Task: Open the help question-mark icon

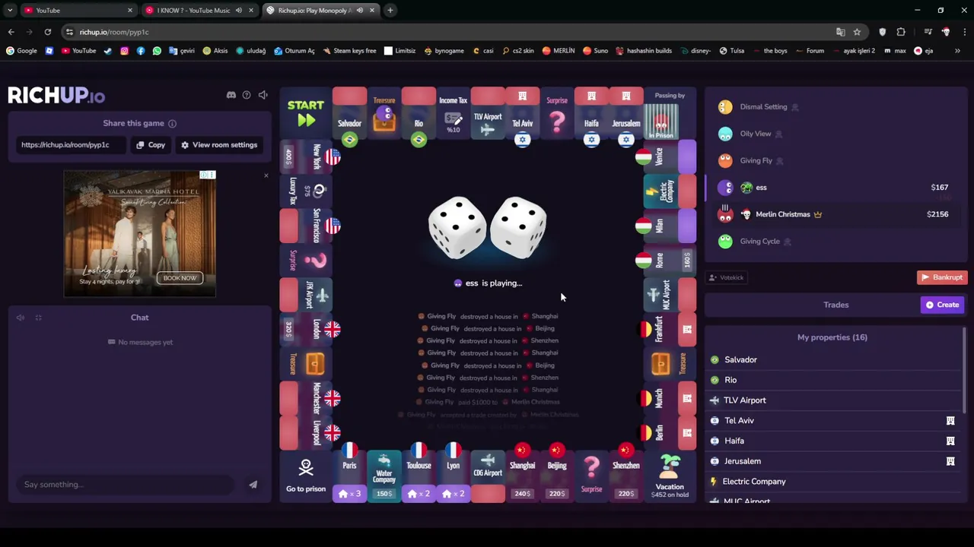Action: coord(247,95)
